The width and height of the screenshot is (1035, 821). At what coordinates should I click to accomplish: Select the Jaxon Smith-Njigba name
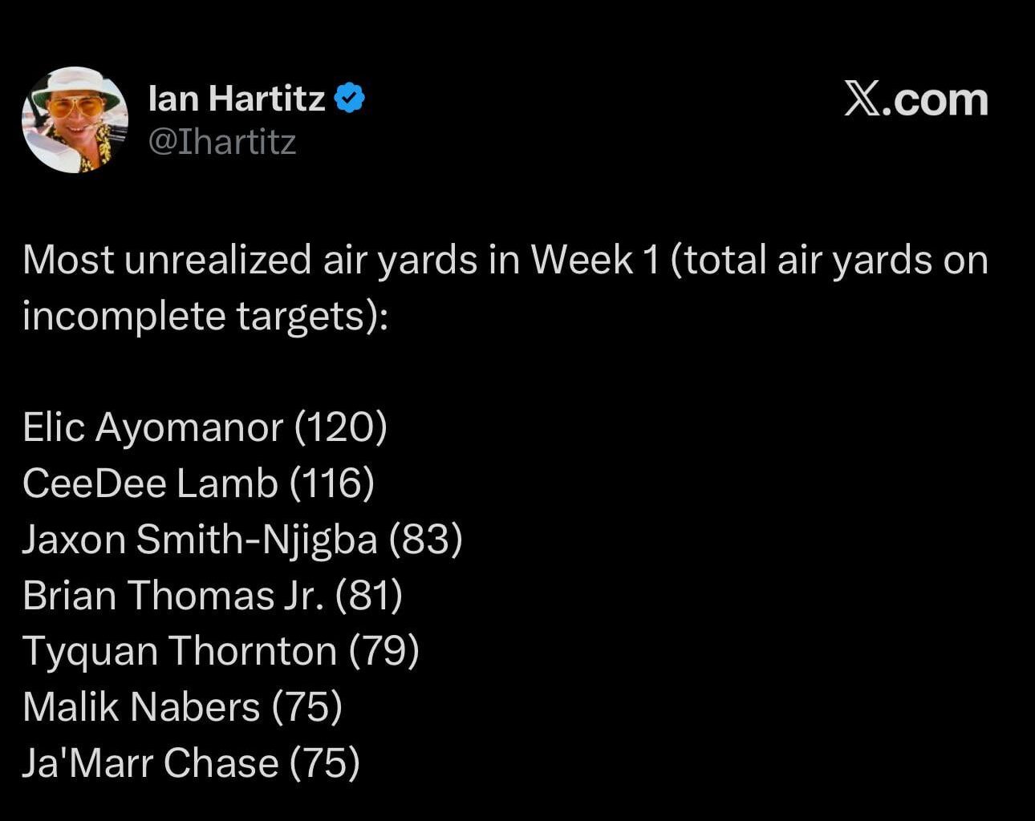[x=200, y=539]
